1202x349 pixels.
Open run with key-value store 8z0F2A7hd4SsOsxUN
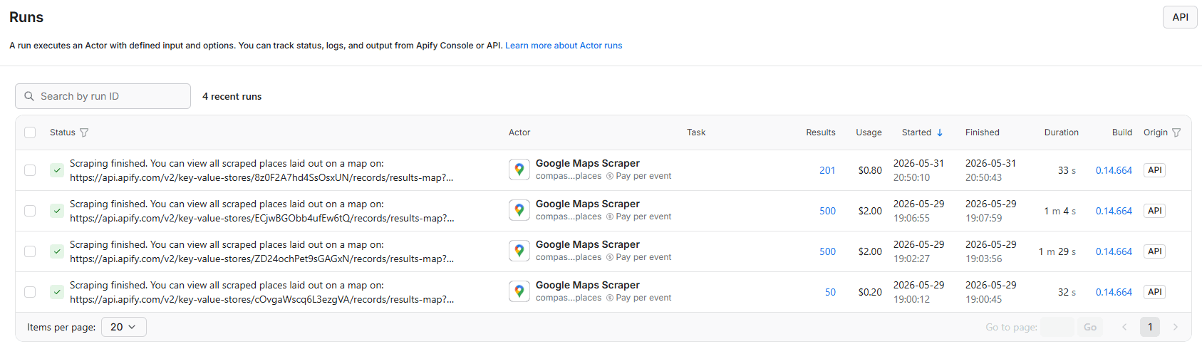tap(261, 170)
